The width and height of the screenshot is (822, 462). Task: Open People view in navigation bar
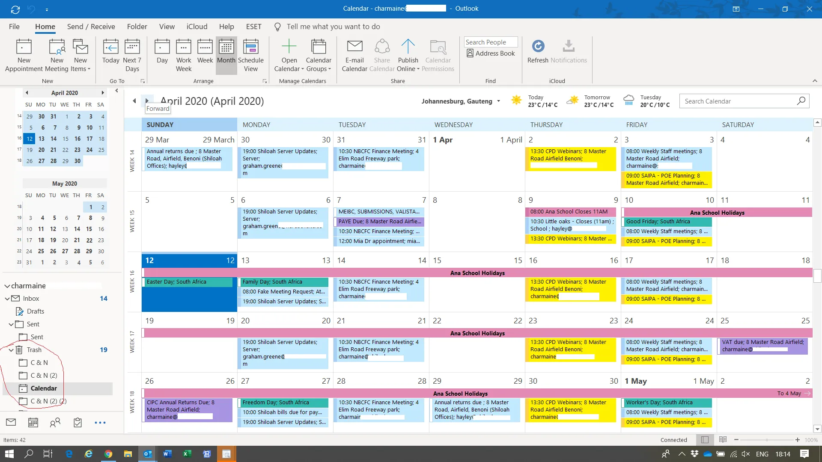(x=55, y=423)
